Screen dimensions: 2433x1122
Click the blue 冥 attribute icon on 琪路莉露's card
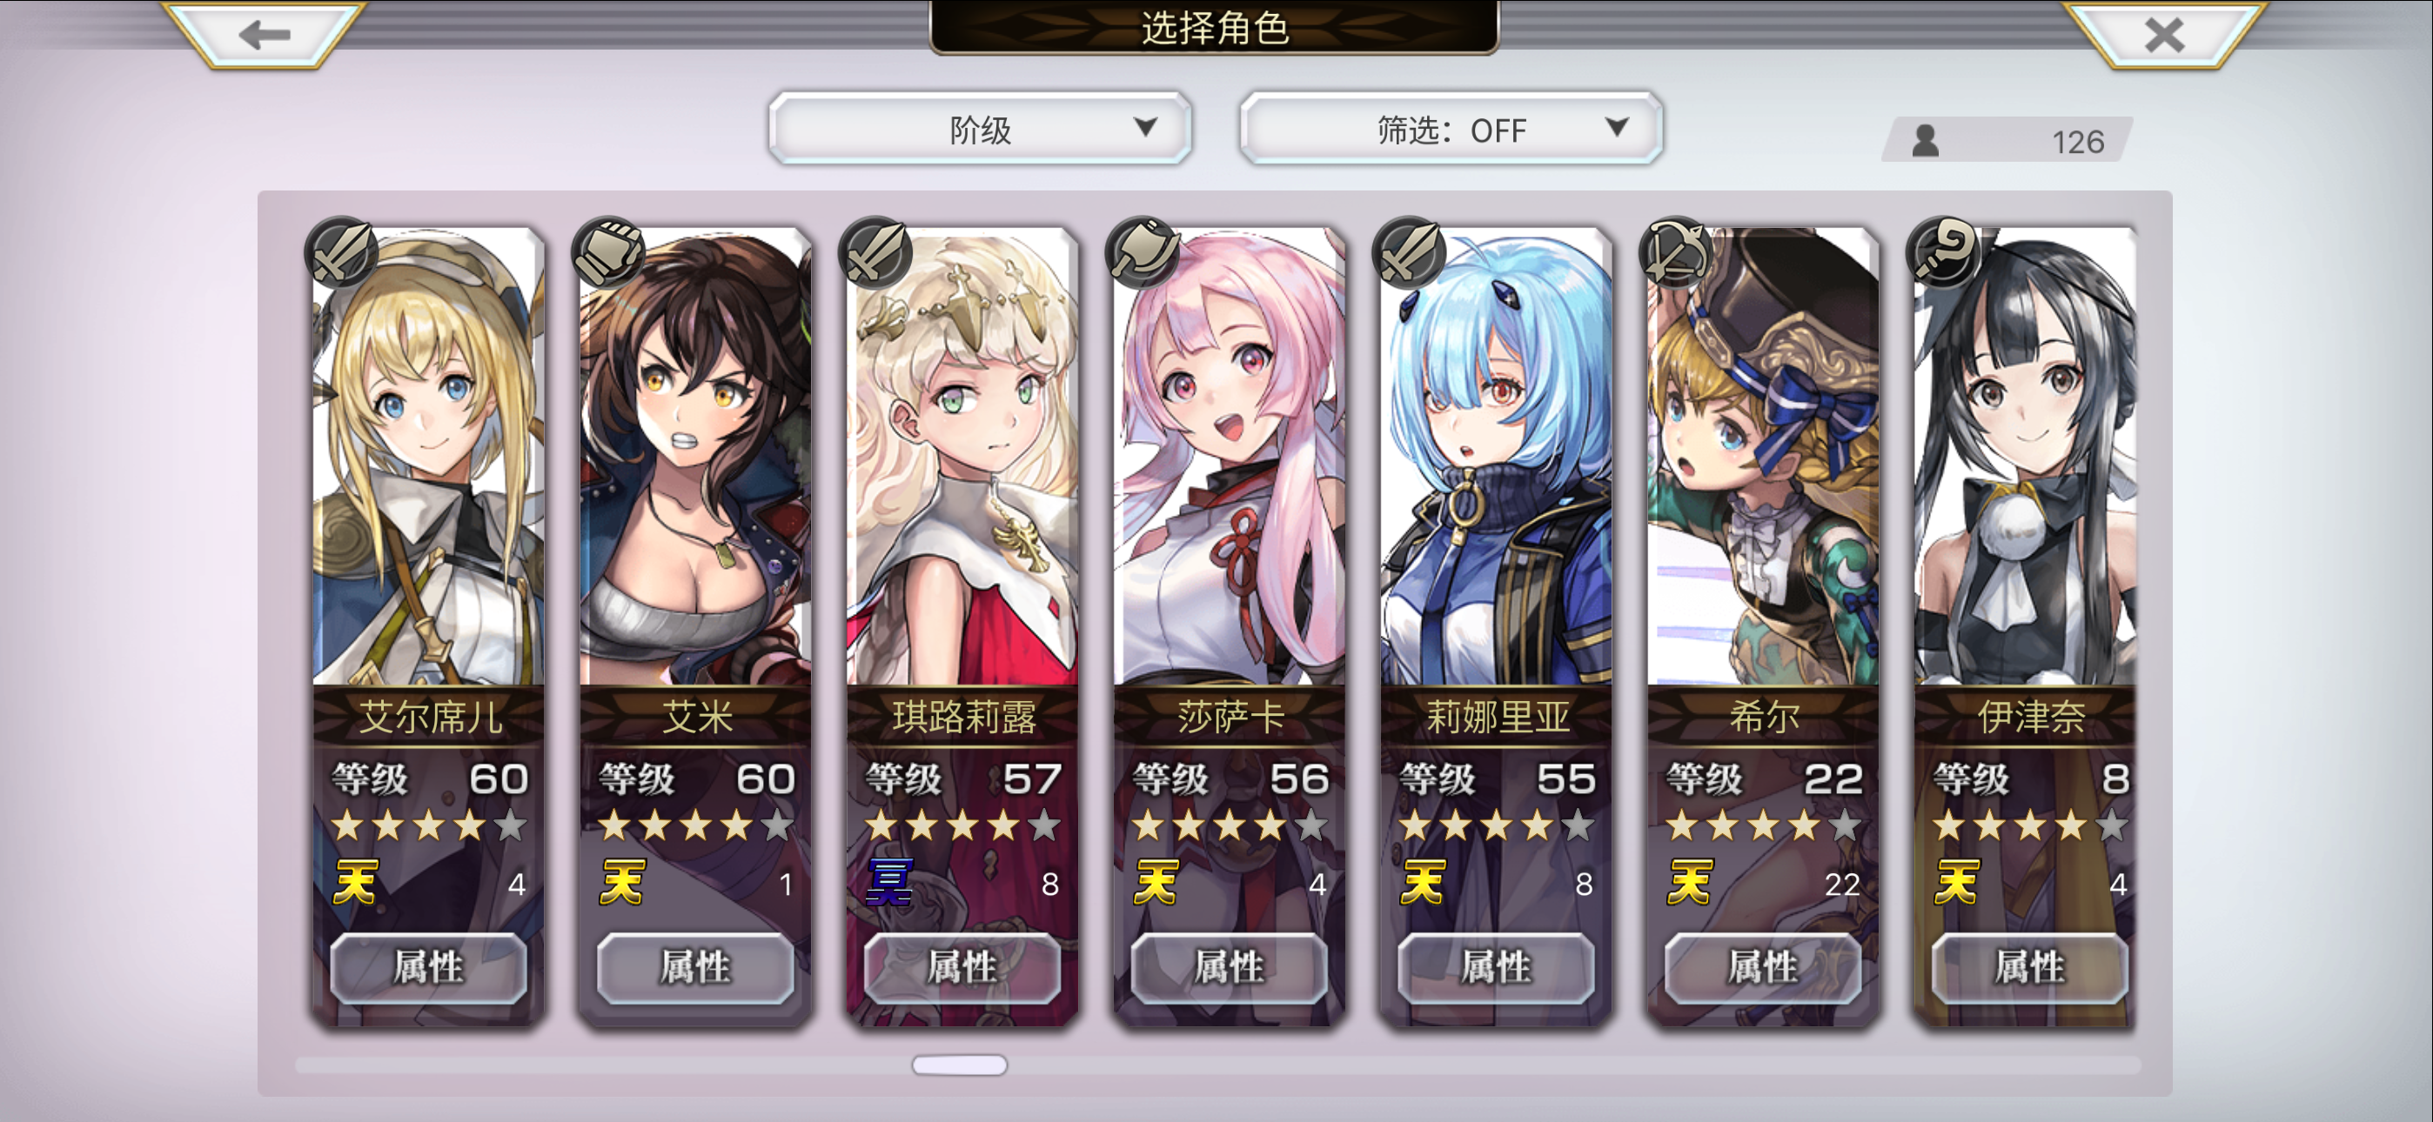click(889, 882)
